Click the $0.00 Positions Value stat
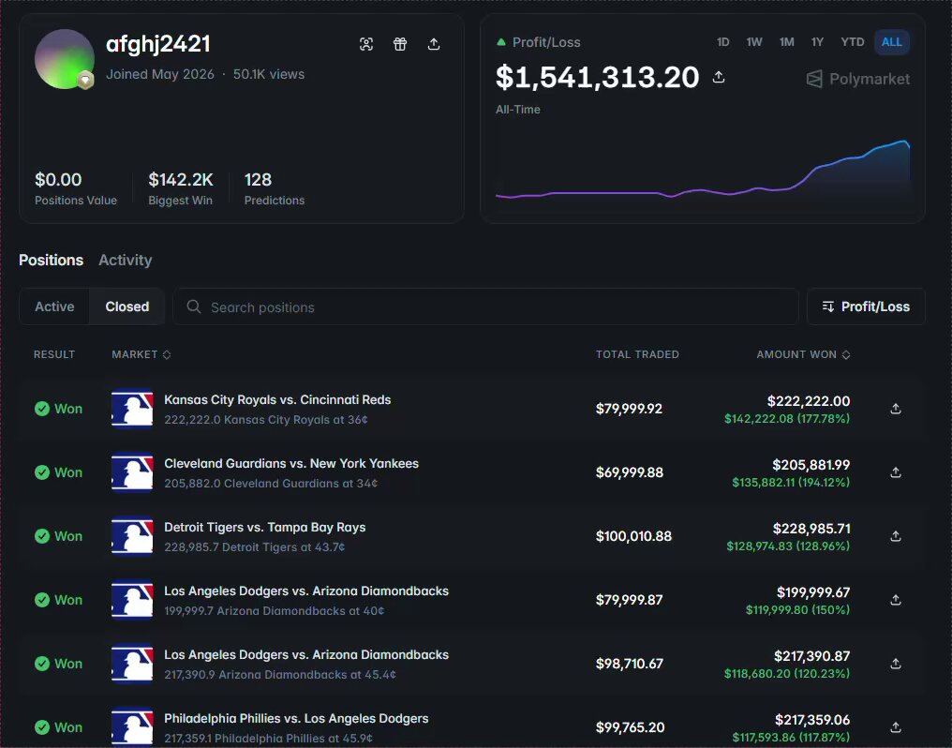 (x=76, y=188)
